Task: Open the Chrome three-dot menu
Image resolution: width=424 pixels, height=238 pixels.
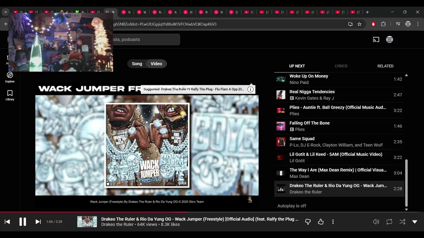Action: (418, 24)
